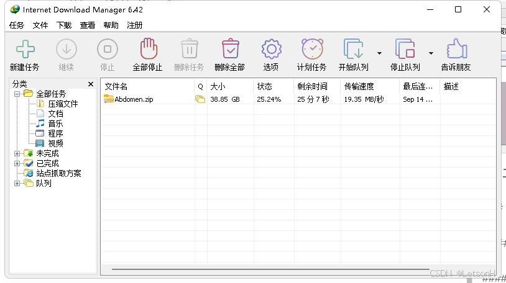Expand the 已完成 tree node
The width and height of the screenshot is (506, 283).
(x=17, y=163)
